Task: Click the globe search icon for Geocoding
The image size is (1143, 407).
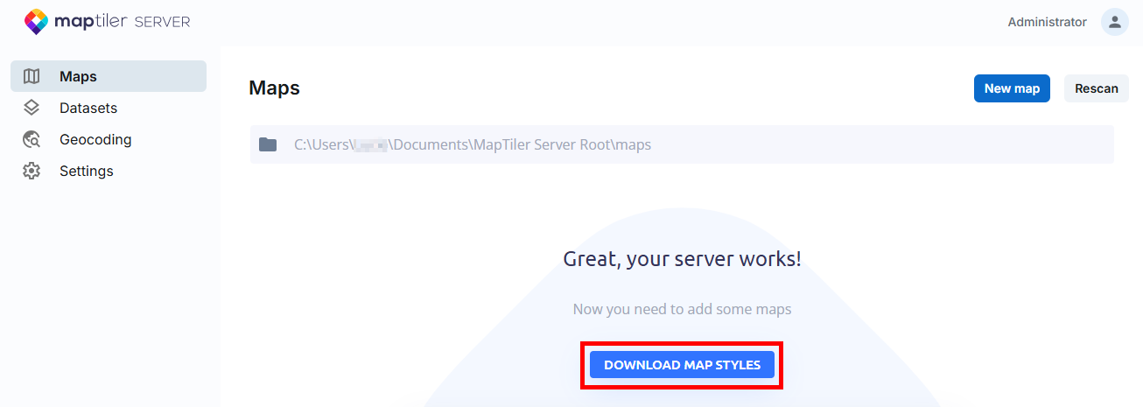Action: point(32,139)
